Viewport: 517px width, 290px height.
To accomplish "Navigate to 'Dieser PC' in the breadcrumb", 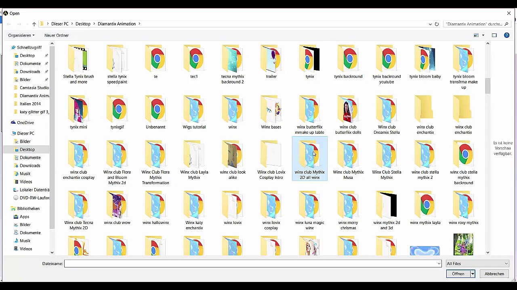I will click(60, 24).
